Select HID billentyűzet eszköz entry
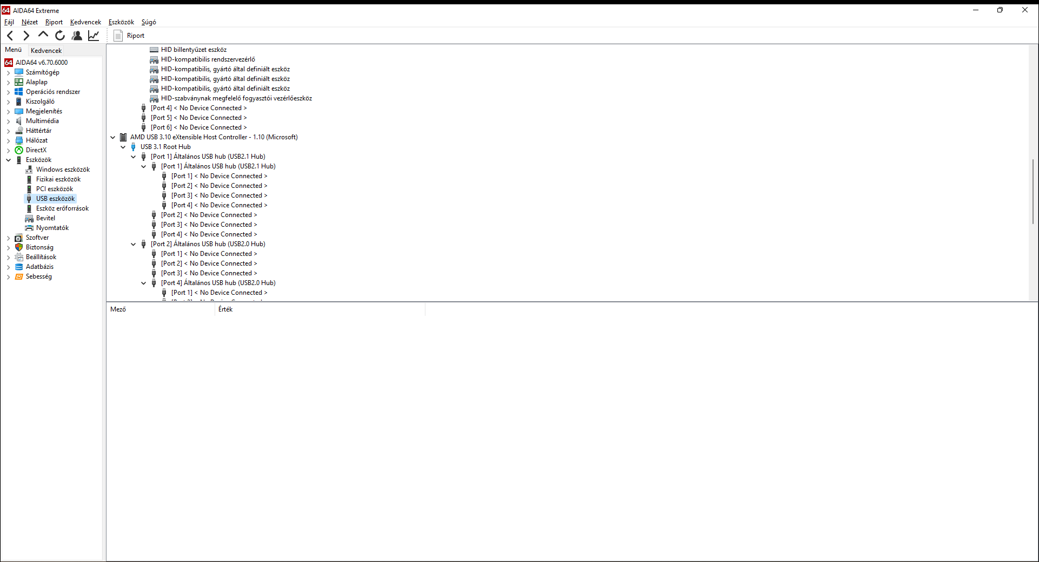Image resolution: width=1039 pixels, height=562 pixels. point(194,50)
